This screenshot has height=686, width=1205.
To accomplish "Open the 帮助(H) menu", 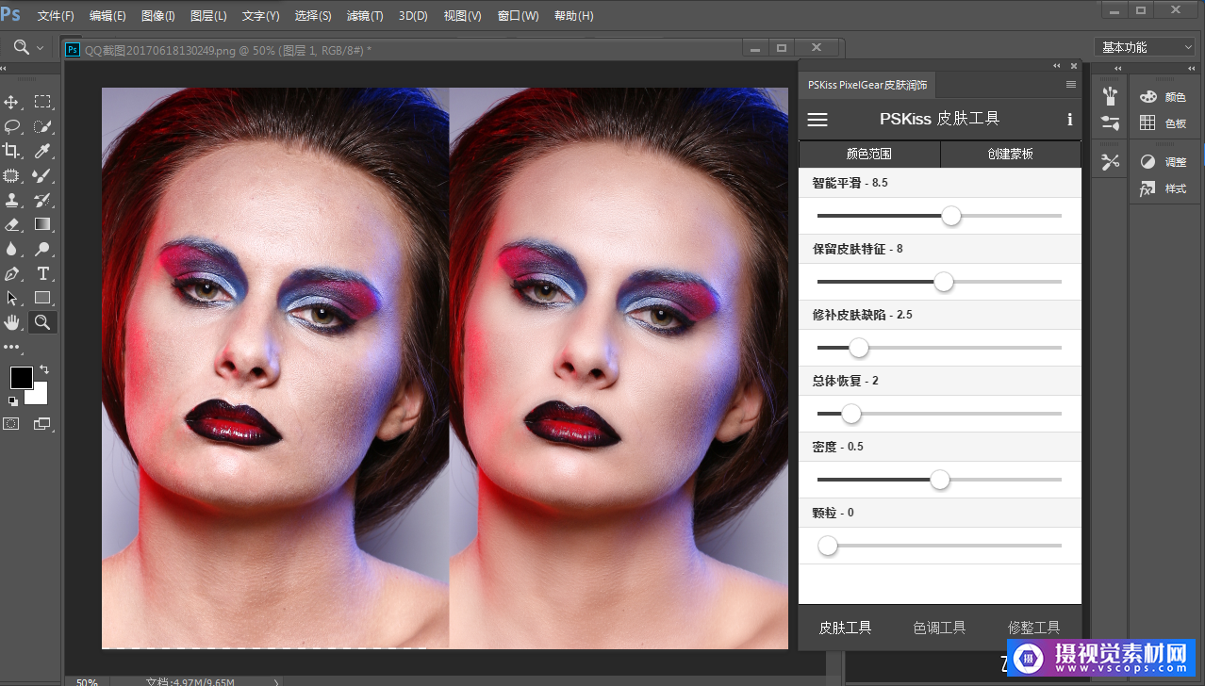I will coord(573,16).
